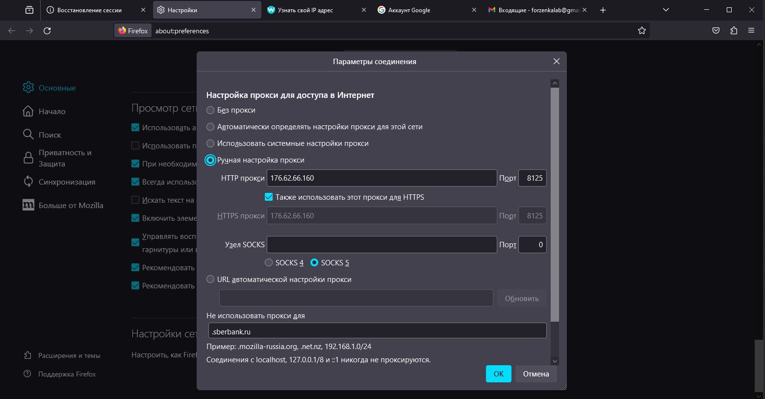Select the SOCKS 4 radio button

tap(269, 263)
